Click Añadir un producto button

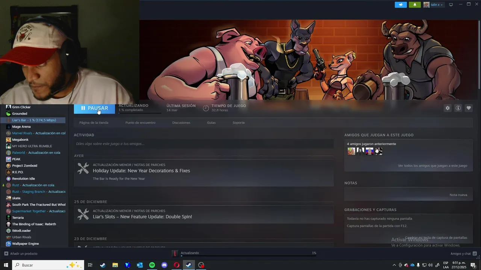[21, 254]
